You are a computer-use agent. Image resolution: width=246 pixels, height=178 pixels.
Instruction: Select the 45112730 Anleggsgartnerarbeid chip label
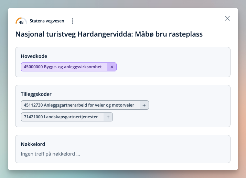pyautogui.click(x=80, y=105)
